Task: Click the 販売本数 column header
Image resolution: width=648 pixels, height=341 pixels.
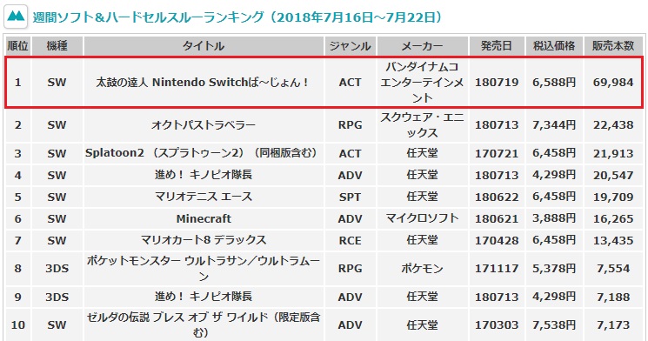Action: 613,46
